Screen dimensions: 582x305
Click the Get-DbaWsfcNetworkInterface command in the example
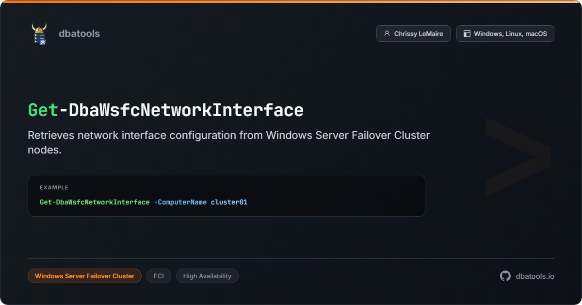[x=95, y=202]
